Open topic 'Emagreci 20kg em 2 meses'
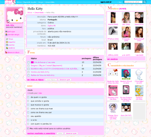The image size is (151, 137). click(46, 65)
